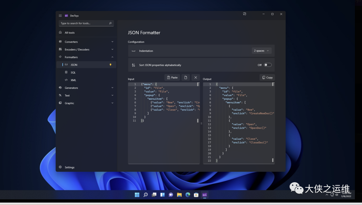Launch Microsoft Edge from the taskbar
Viewport: 362px width, 205px height.
pyautogui.click(x=188, y=195)
